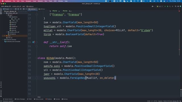Viewport: 182px width, 102px height.
Task: Click the Select Opened File target icon
Action: (x=16, y=9)
